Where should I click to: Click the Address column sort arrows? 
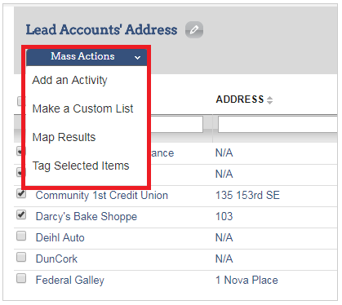[x=269, y=100]
